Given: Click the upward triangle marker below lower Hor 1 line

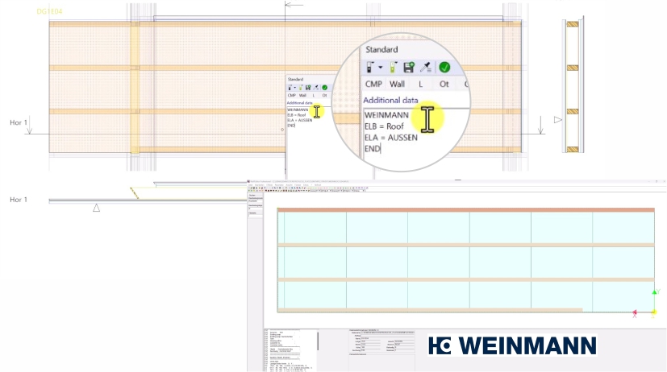Looking at the screenshot, I should [x=96, y=208].
